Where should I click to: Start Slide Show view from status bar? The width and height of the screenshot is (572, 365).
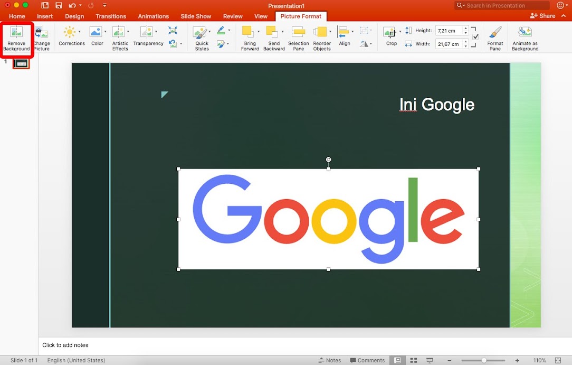(430, 360)
